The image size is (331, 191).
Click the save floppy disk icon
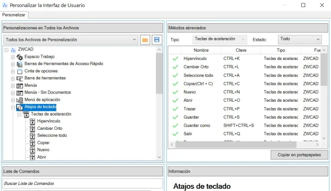[x=157, y=40]
